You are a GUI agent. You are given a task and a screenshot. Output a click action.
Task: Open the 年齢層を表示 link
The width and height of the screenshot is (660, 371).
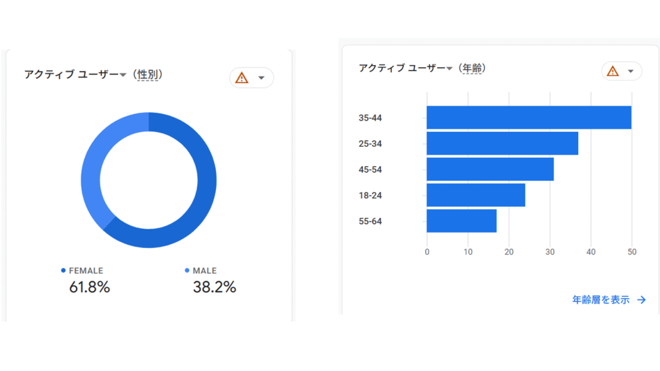pos(601,300)
